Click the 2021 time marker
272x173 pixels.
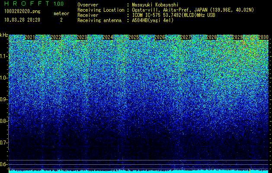click(x=30, y=37)
